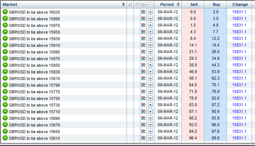Click green play icon for GBP/USD above 15790
Image resolution: width=255 pixels, height=146 pixels.
5,85
